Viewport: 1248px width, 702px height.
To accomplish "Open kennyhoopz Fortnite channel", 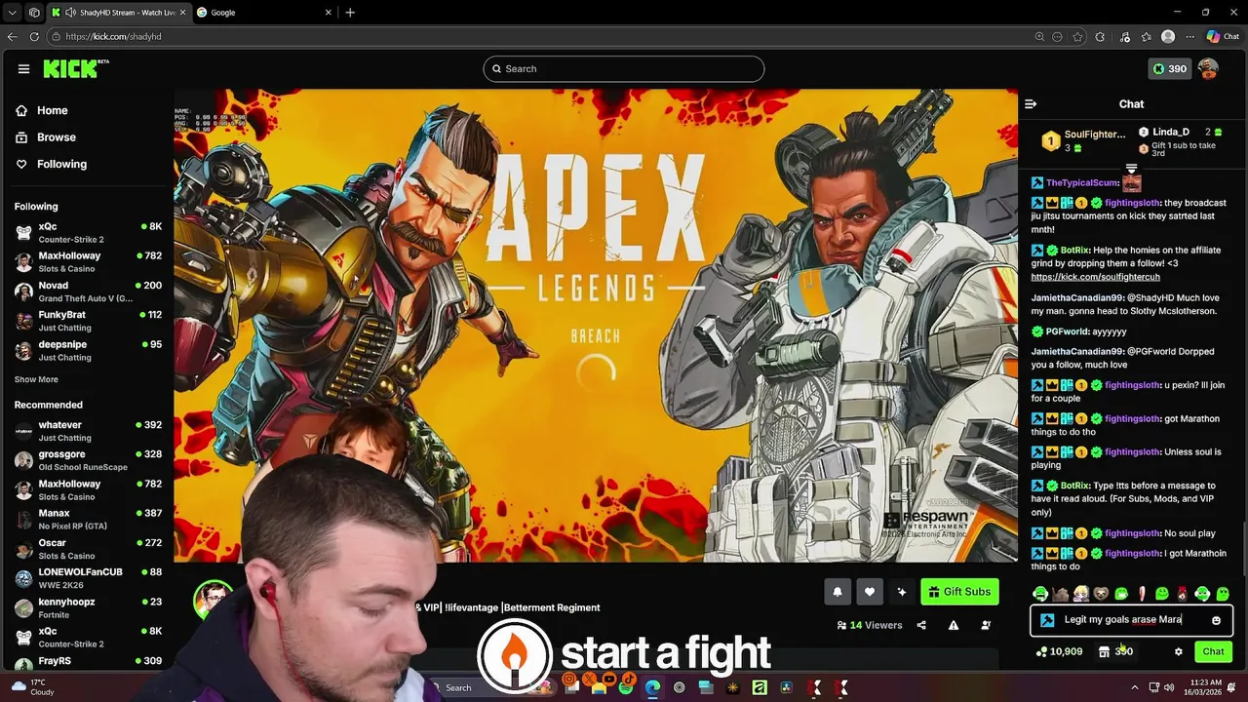I will point(88,607).
